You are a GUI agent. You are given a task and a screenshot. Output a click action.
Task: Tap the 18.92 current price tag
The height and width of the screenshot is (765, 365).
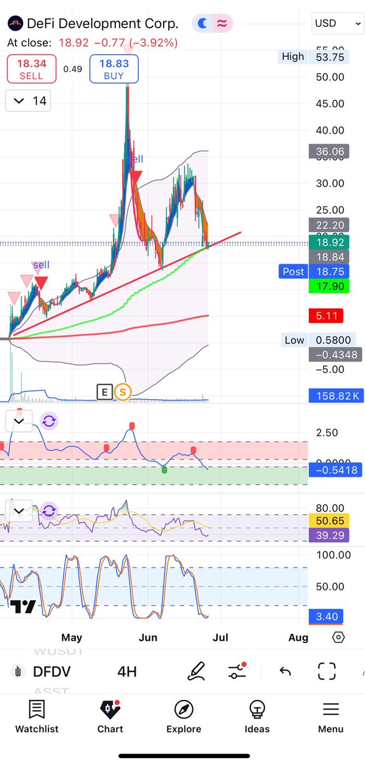(329, 242)
